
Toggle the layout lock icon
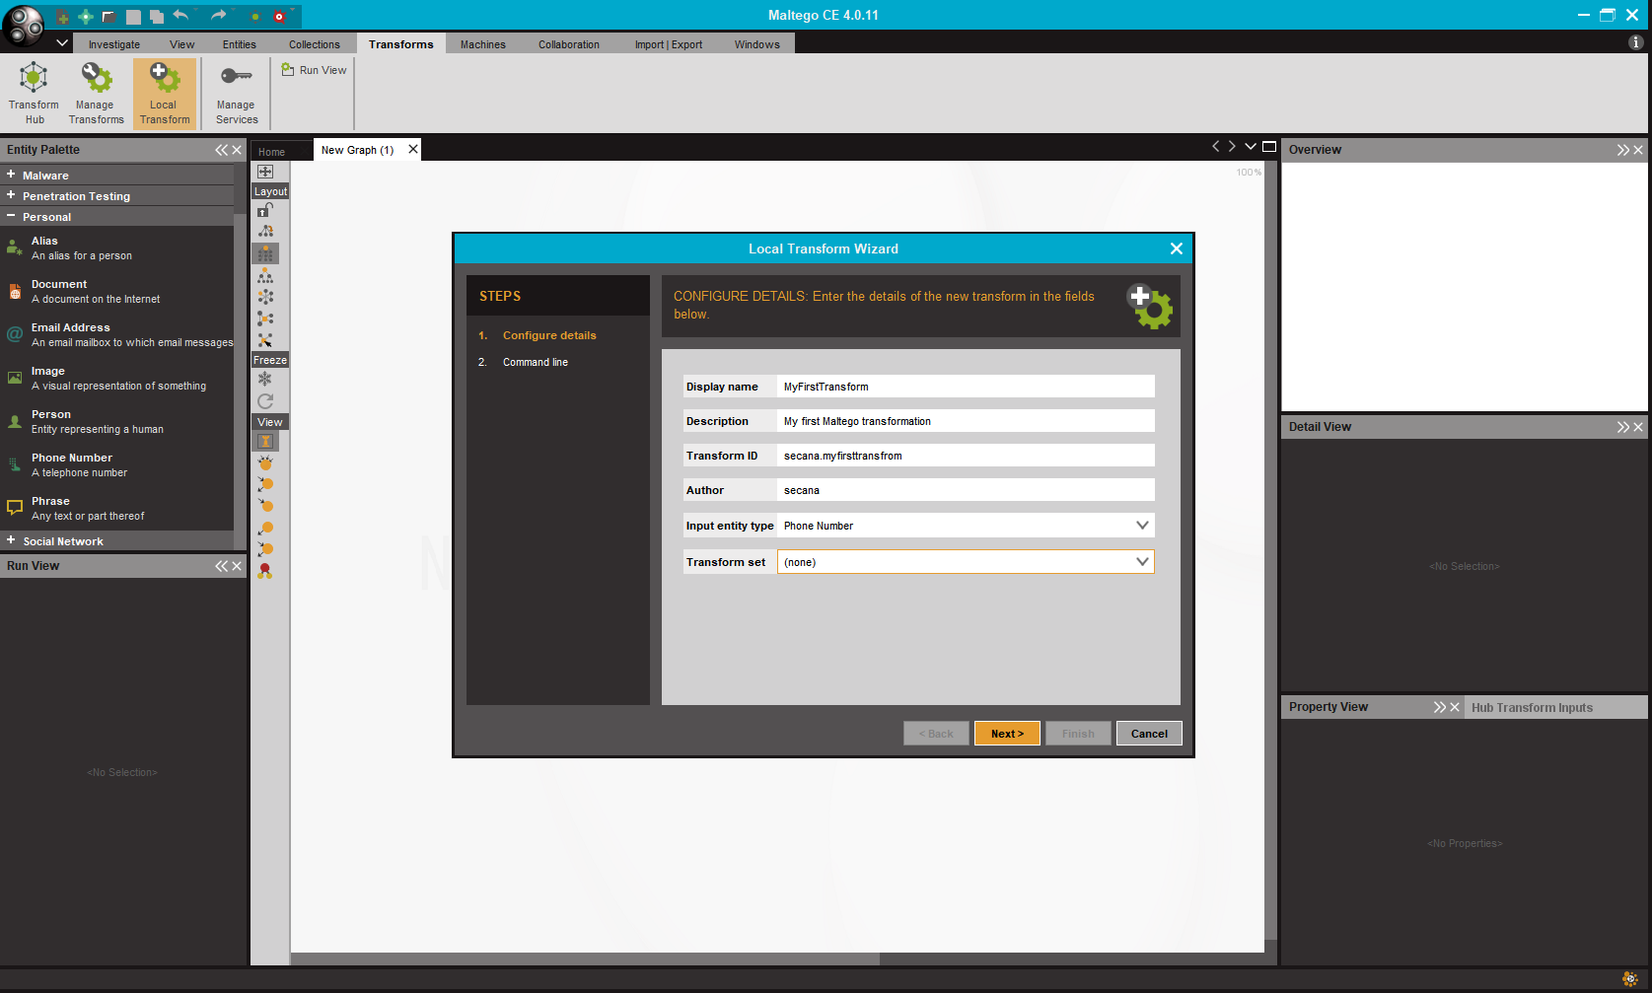pos(265,210)
